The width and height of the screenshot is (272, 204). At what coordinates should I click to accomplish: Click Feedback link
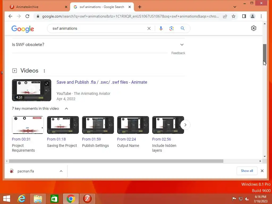click(178, 53)
